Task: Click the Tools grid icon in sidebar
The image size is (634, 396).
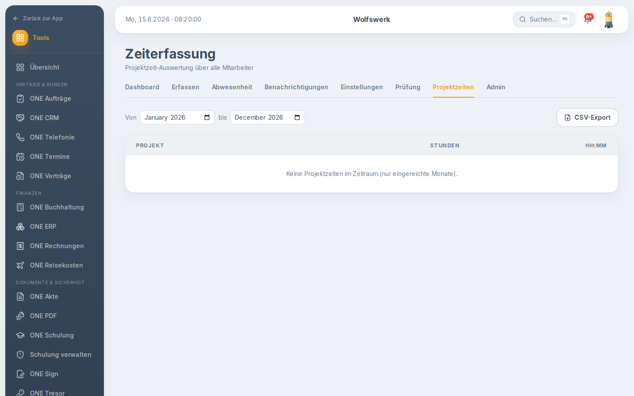Action: [x=20, y=38]
